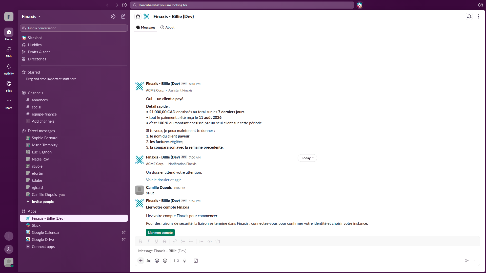This screenshot has height=273, width=486.
Task: Toggle ordered list formatting
Action: [183, 241]
